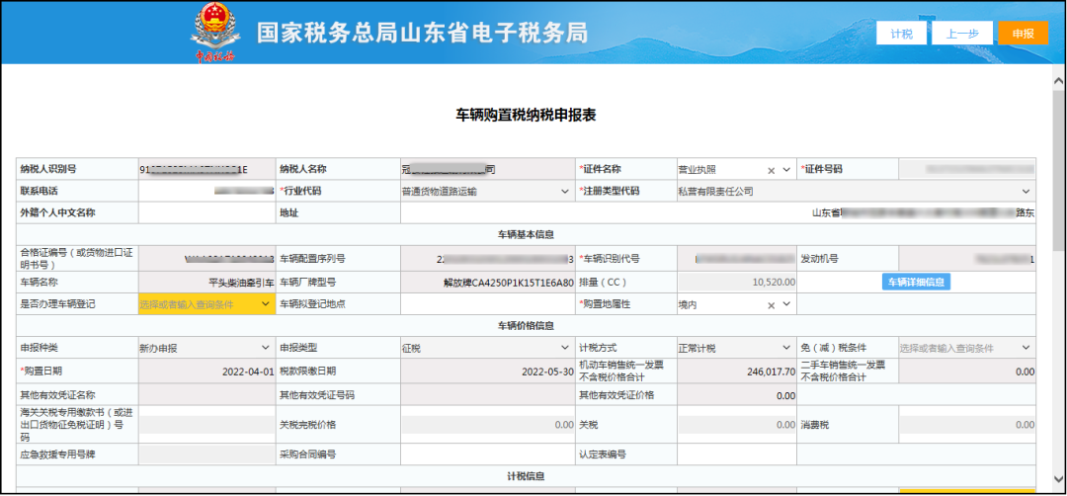
Task: Click the 认定表编号 input field
Action: (736, 455)
